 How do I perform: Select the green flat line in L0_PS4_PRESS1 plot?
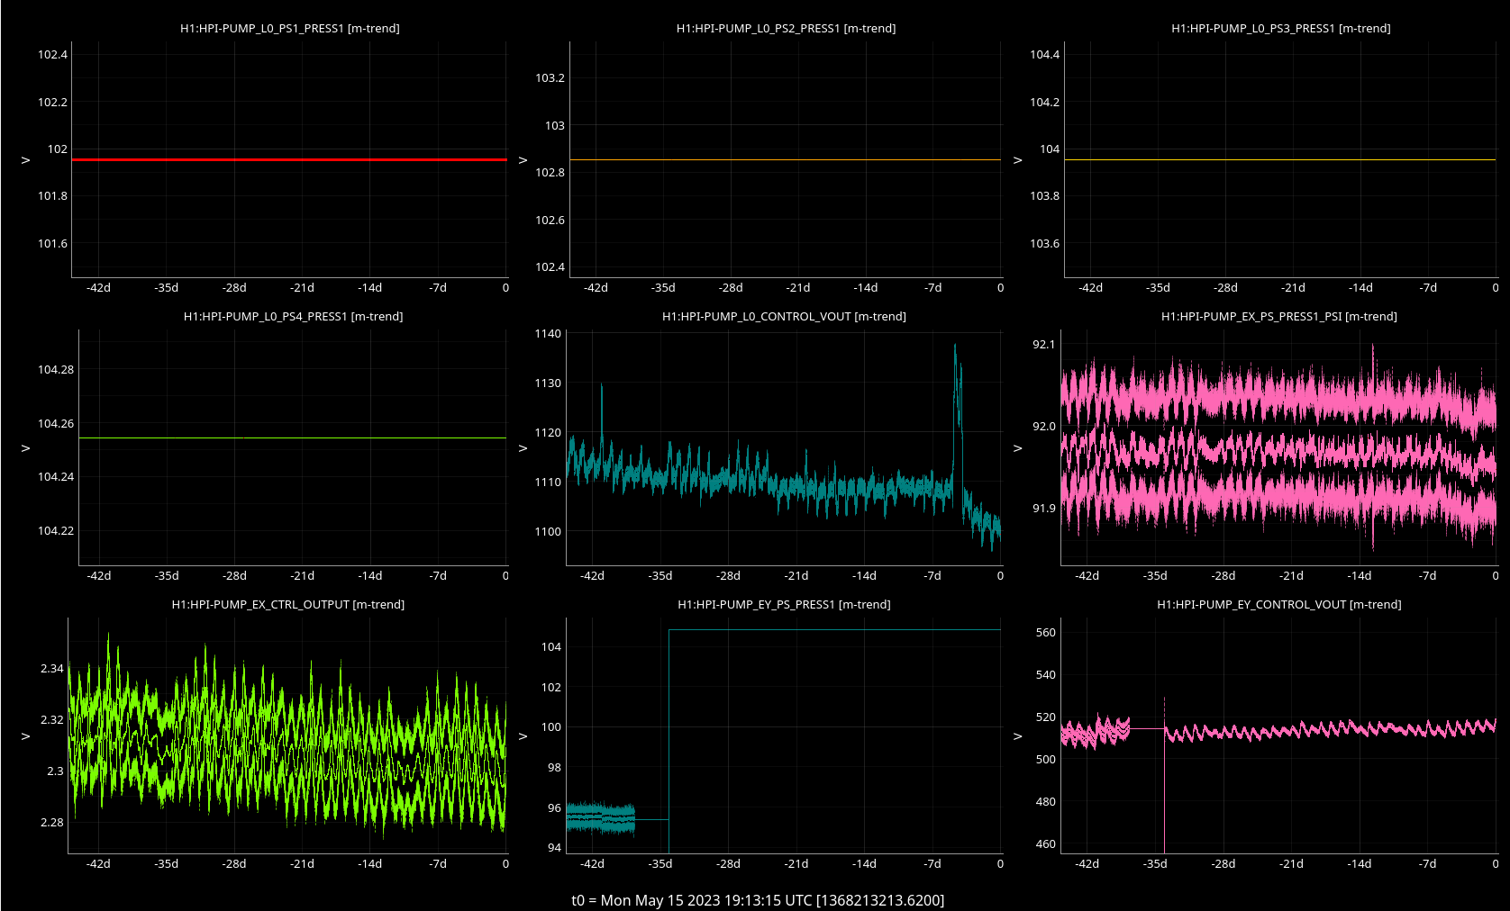[293, 437]
